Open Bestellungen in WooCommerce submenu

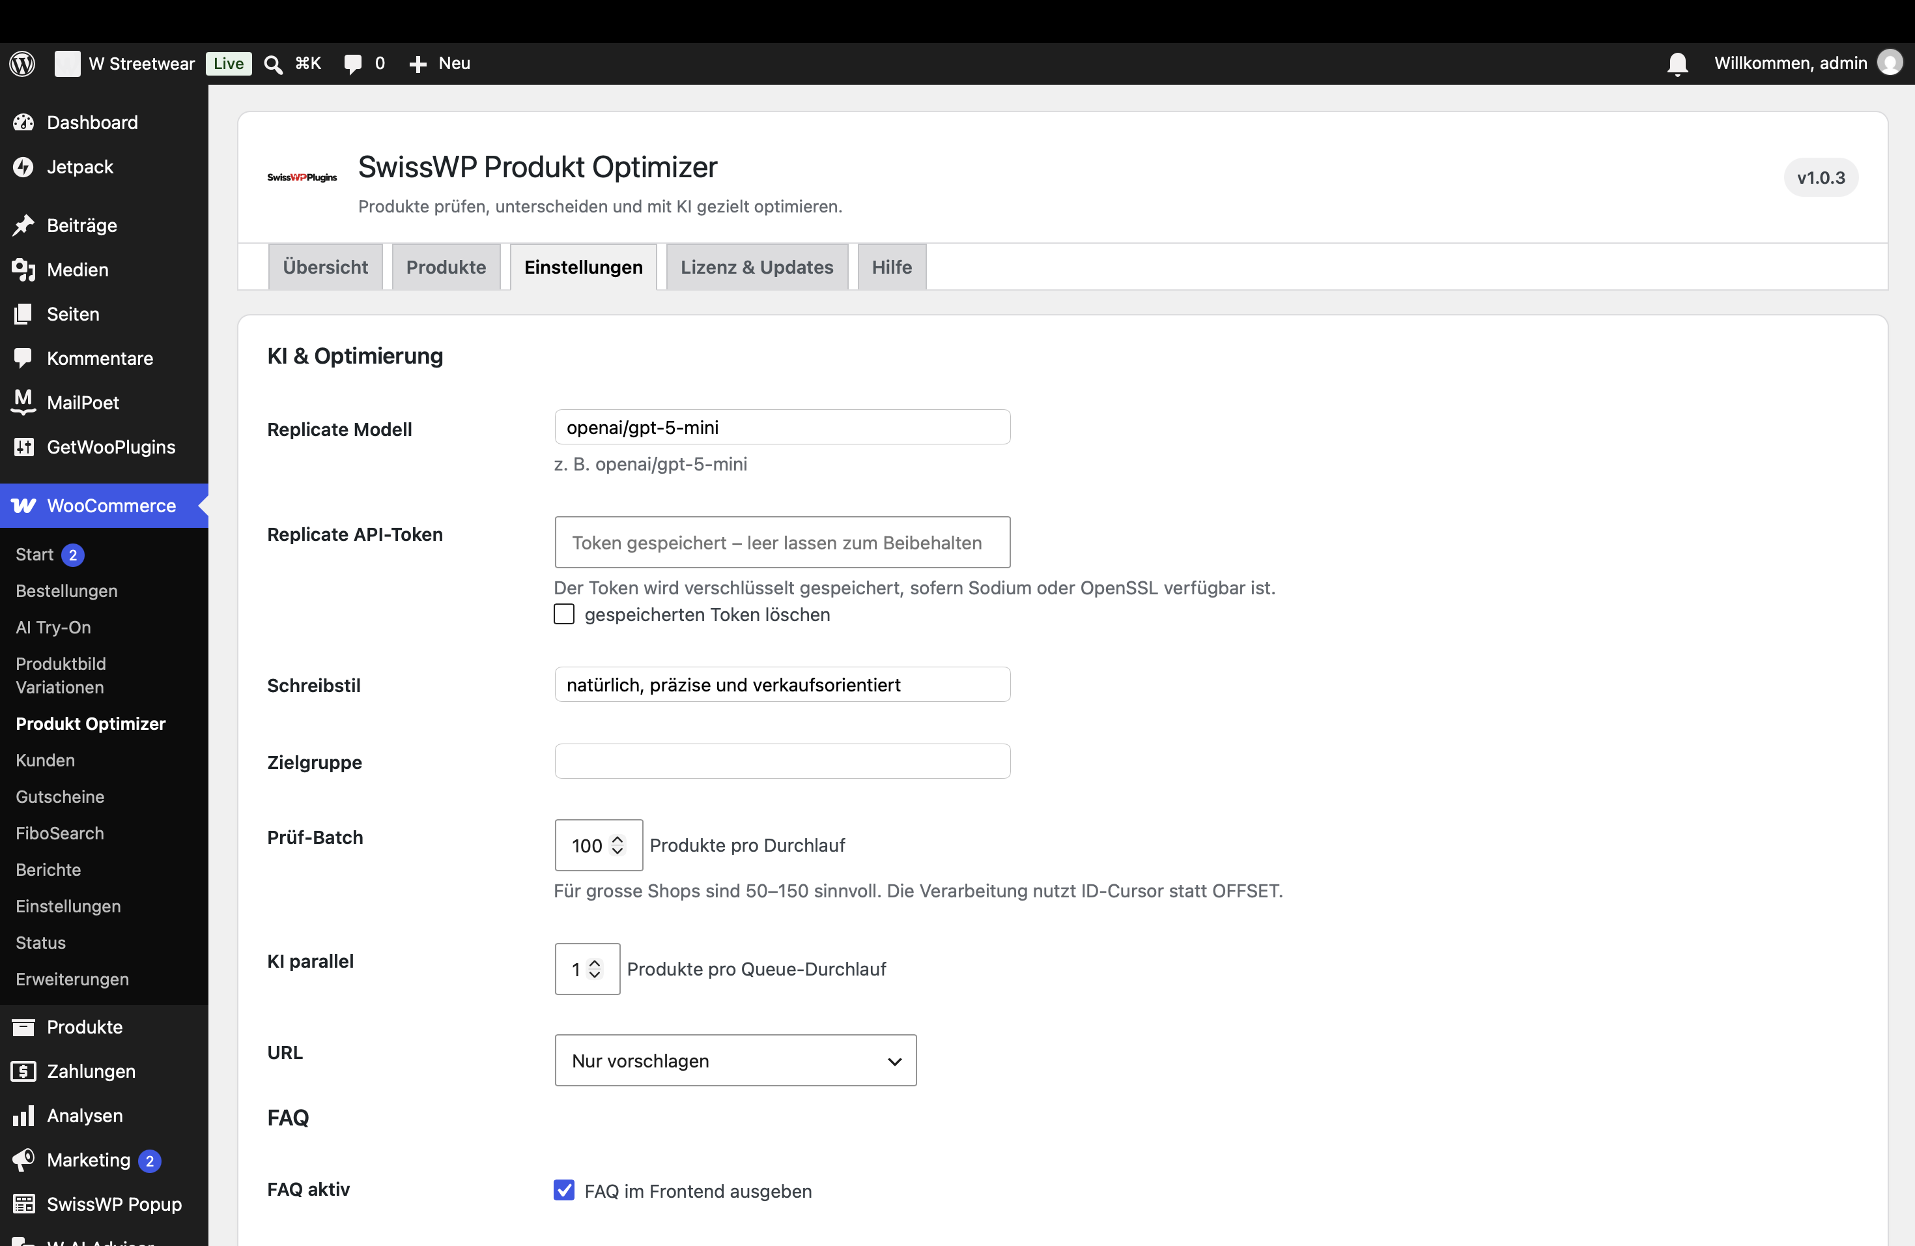(67, 591)
